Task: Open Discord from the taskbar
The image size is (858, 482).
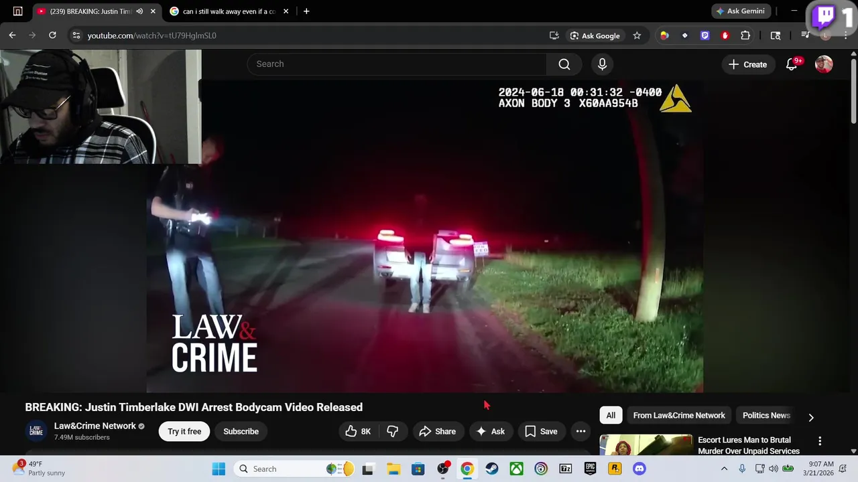Action: [x=639, y=469]
